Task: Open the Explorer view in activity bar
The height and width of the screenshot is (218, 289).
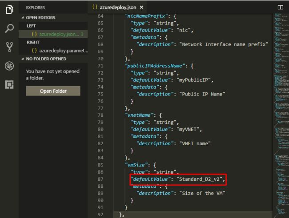Action: (9, 9)
